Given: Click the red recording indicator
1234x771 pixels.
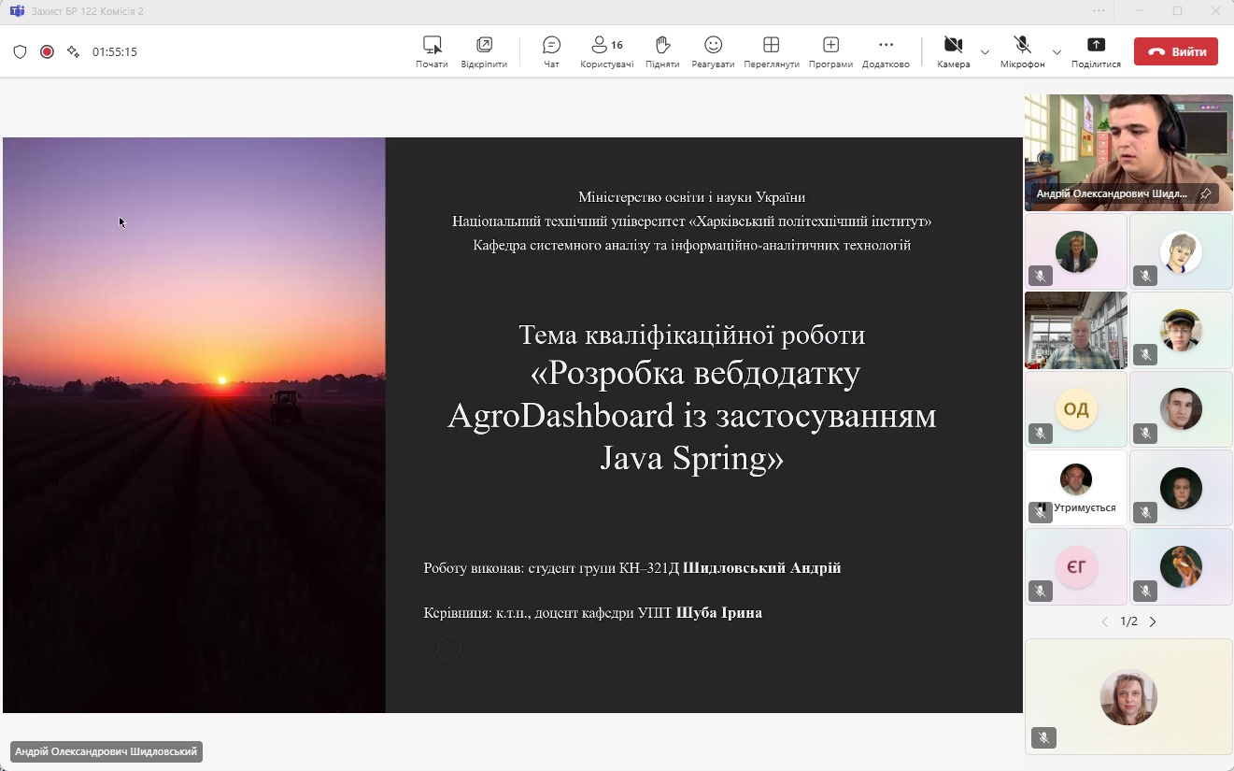Looking at the screenshot, I should tap(47, 52).
